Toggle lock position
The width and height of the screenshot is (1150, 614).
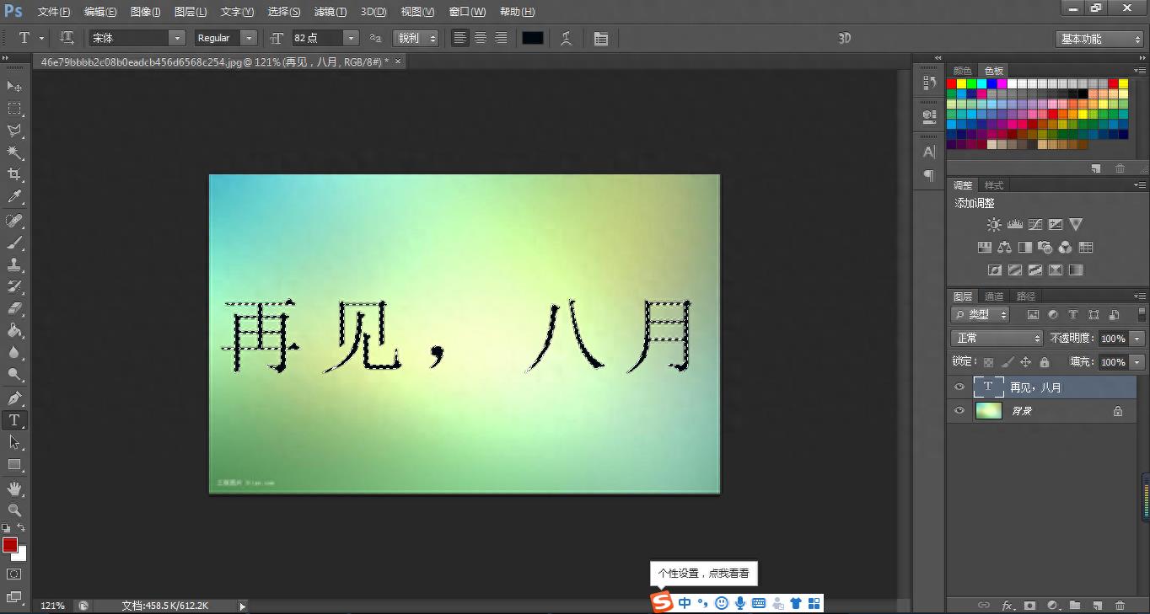[1025, 362]
